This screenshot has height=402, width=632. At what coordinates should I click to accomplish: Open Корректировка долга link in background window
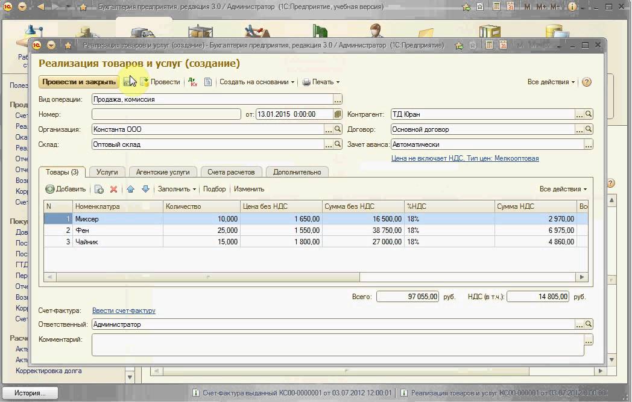[x=48, y=371]
